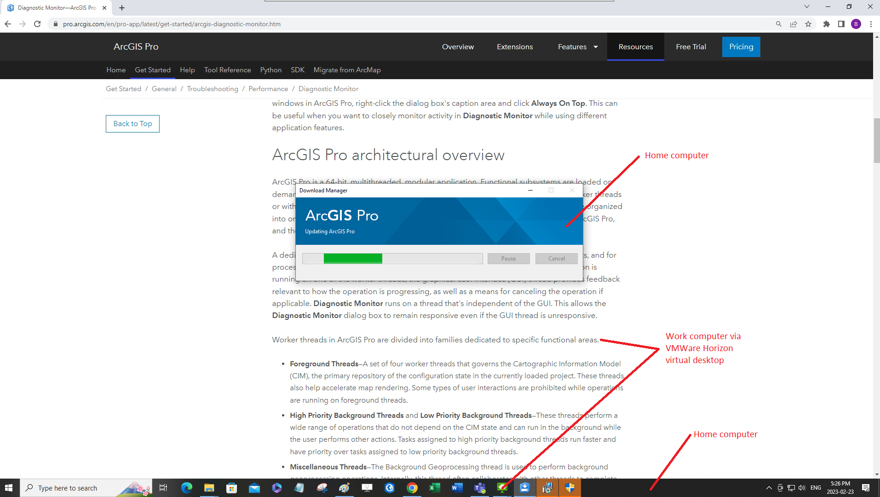
Task: Share this page from the address bar
Action: [794, 24]
